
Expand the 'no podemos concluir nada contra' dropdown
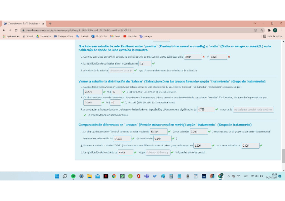click(x=253, y=110)
